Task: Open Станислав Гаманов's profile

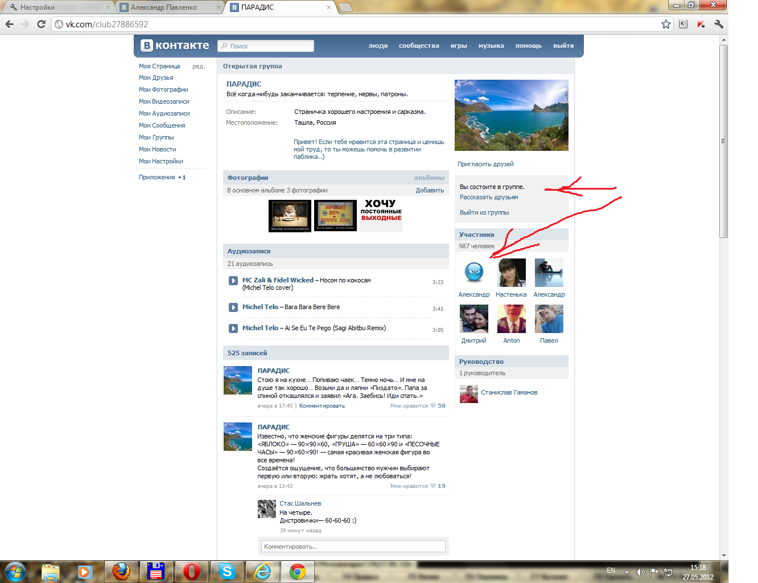Action: click(x=509, y=392)
